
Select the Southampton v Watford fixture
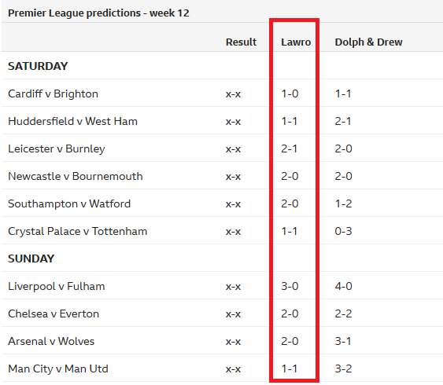click(x=69, y=203)
